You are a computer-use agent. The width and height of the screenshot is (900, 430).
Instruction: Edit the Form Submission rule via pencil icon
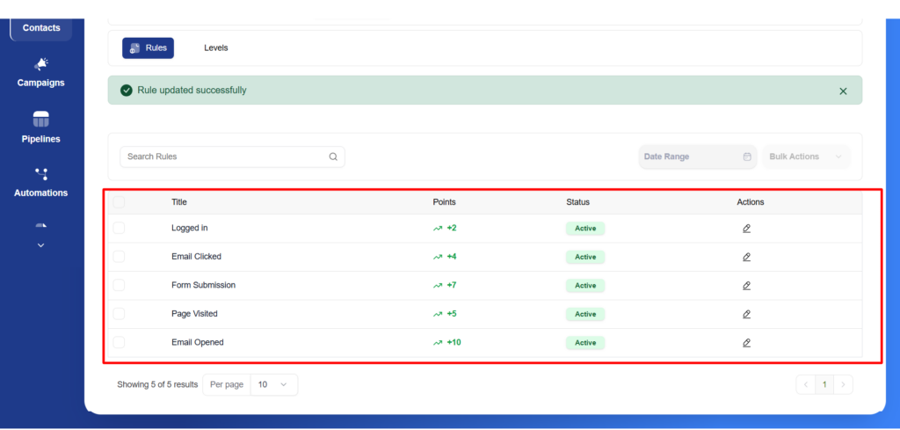[746, 286]
